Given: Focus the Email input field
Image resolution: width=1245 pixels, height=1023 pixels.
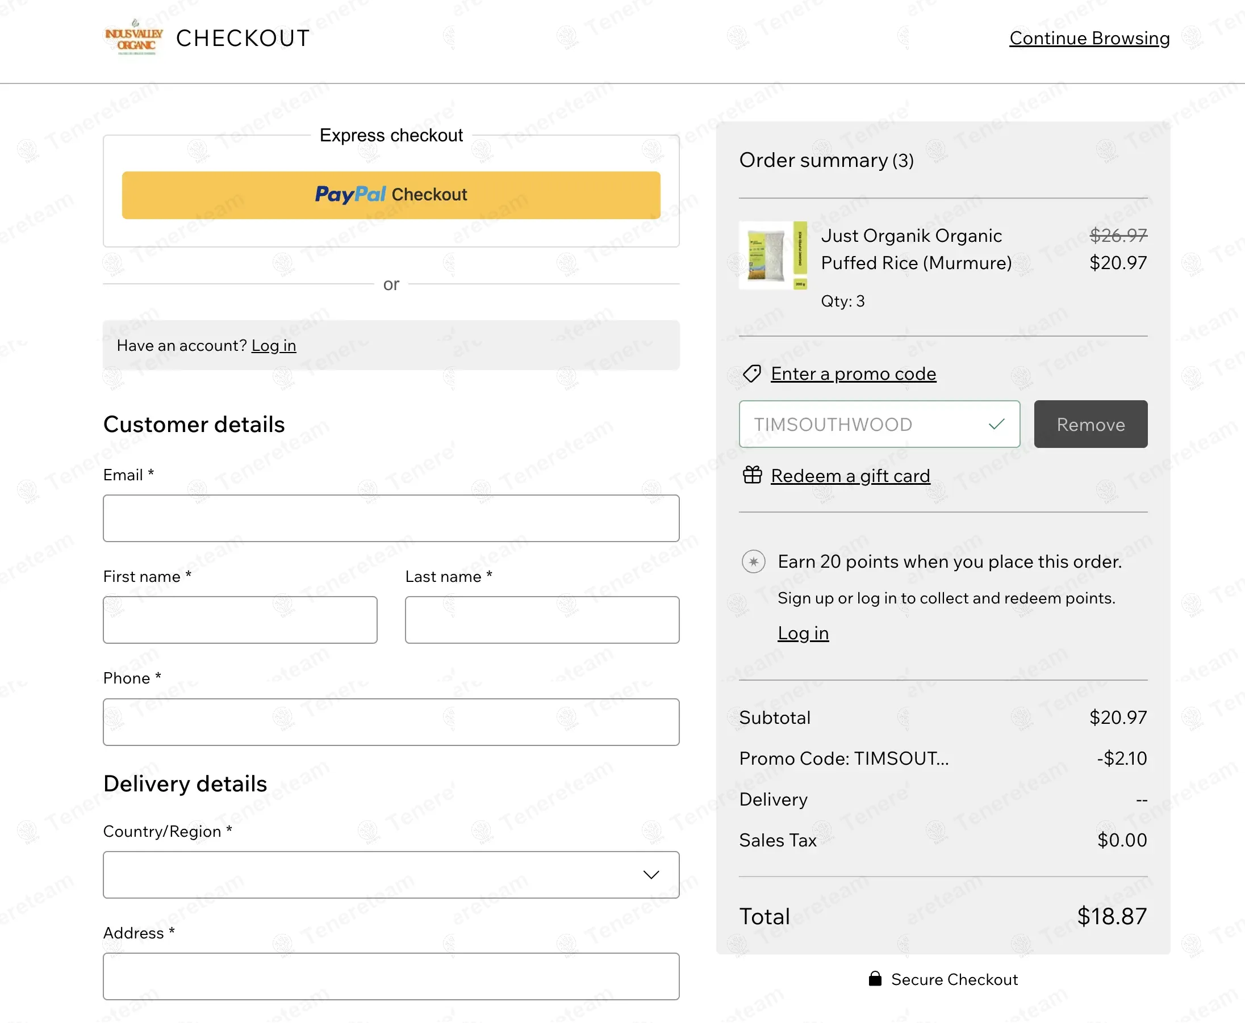Looking at the screenshot, I should 391,518.
